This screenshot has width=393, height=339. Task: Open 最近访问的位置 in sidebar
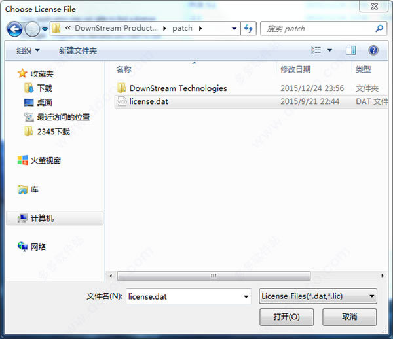pyautogui.click(x=64, y=117)
